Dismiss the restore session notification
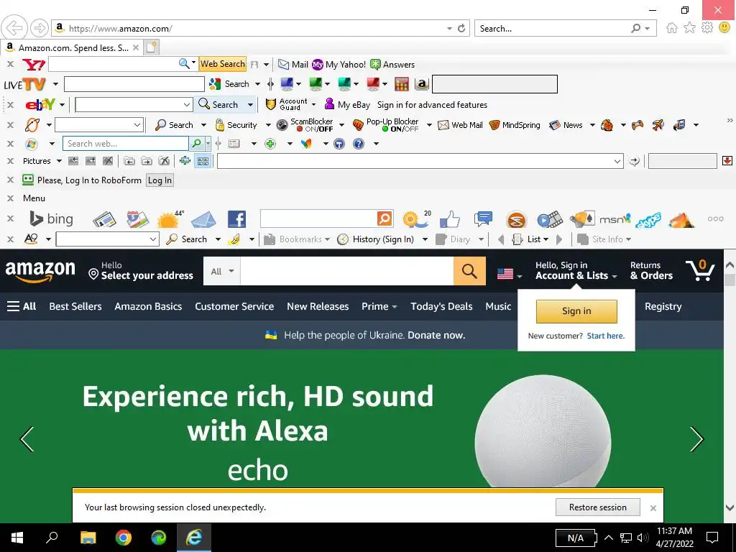The width and height of the screenshot is (736, 552). click(x=653, y=508)
